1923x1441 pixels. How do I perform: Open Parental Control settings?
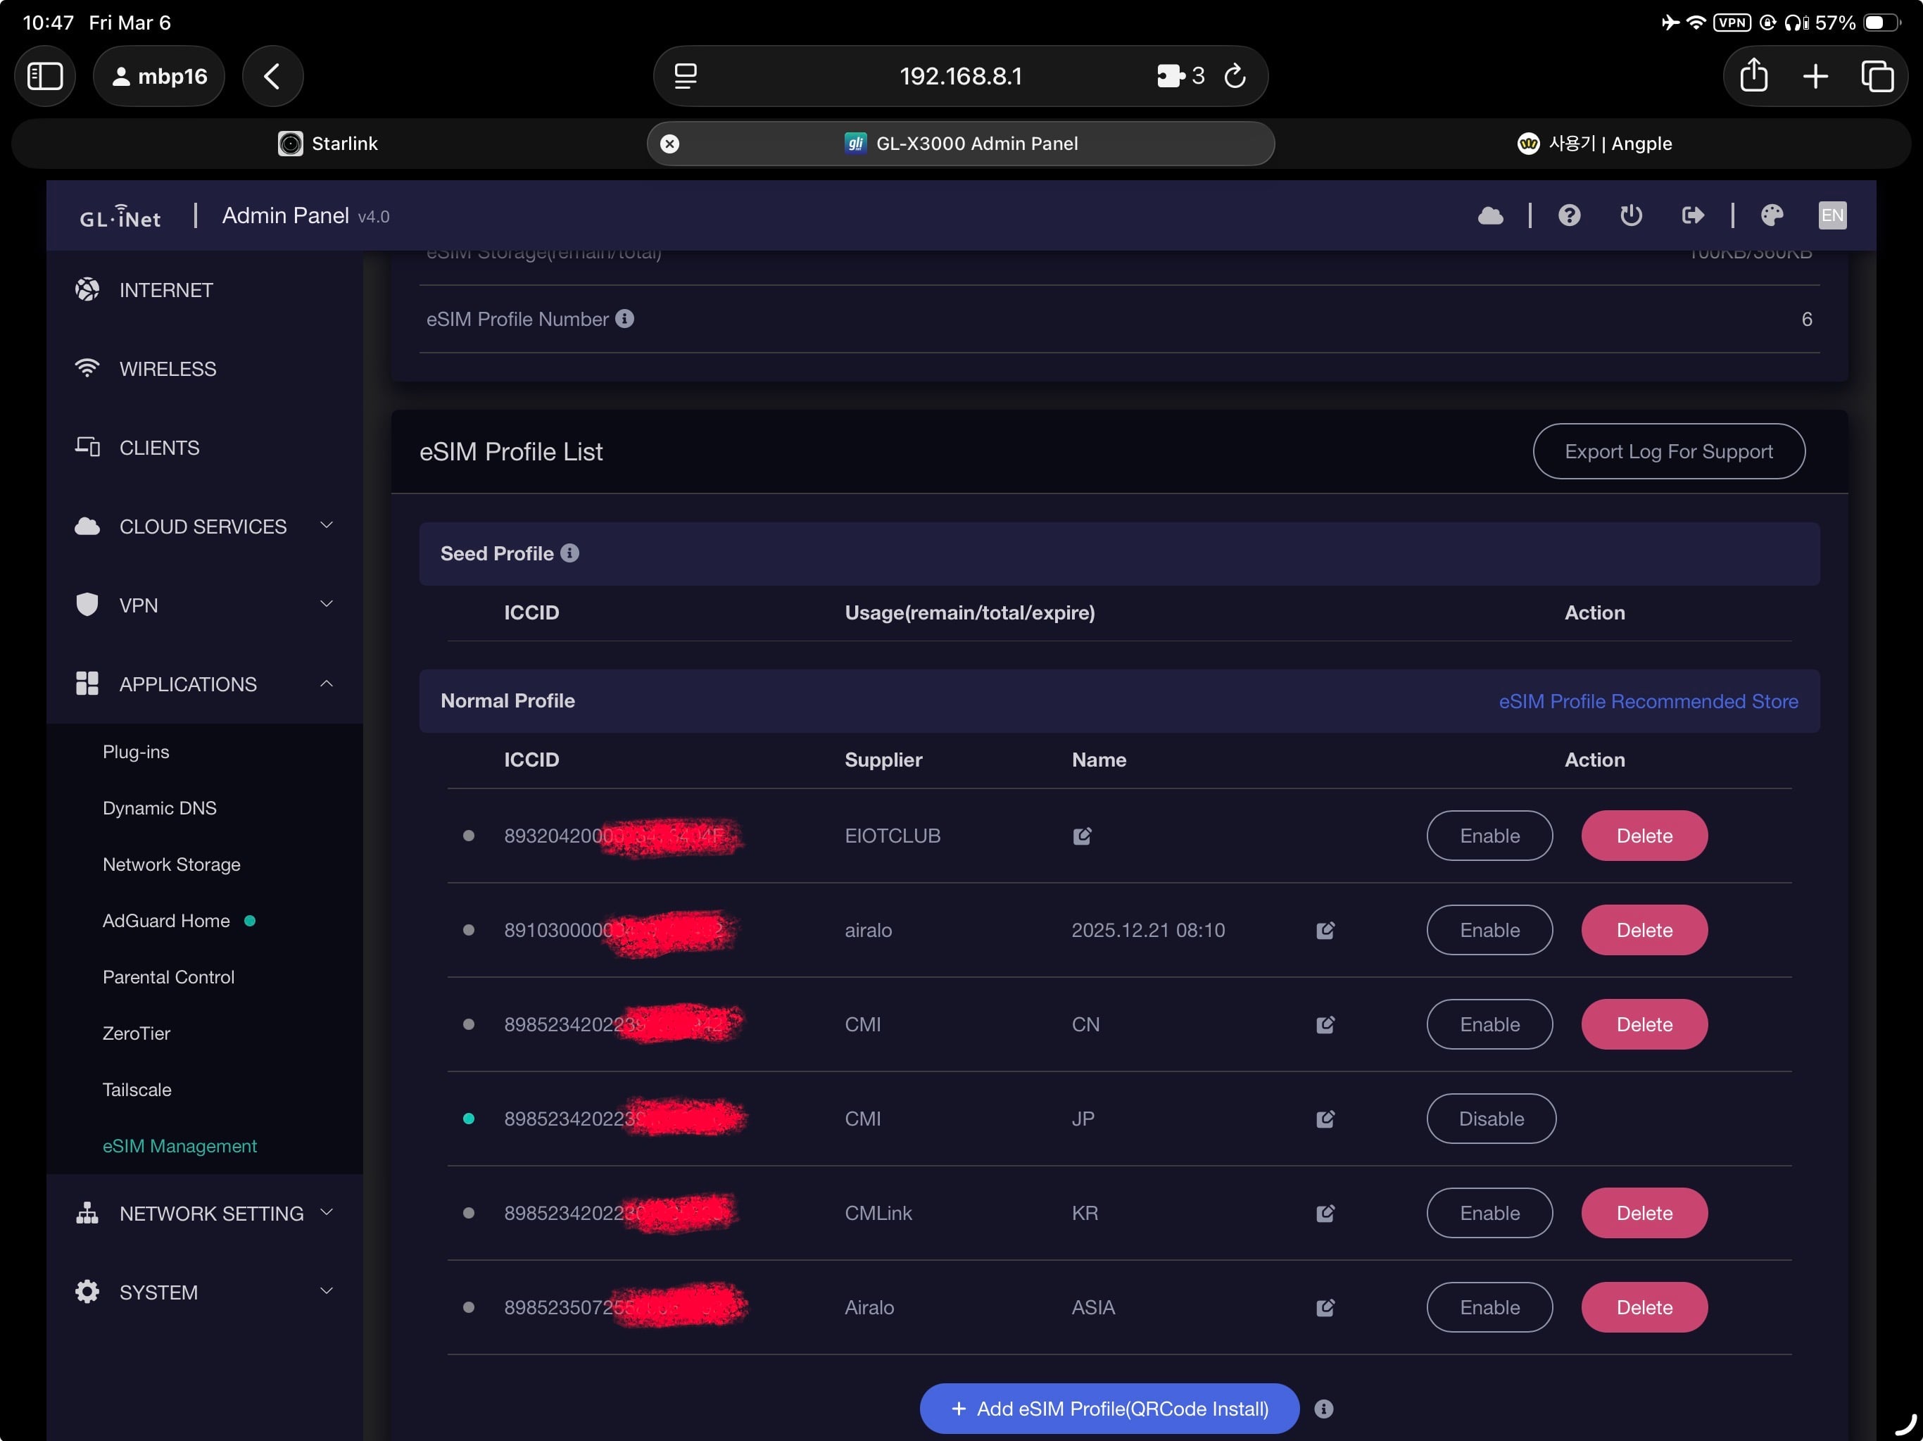(169, 978)
